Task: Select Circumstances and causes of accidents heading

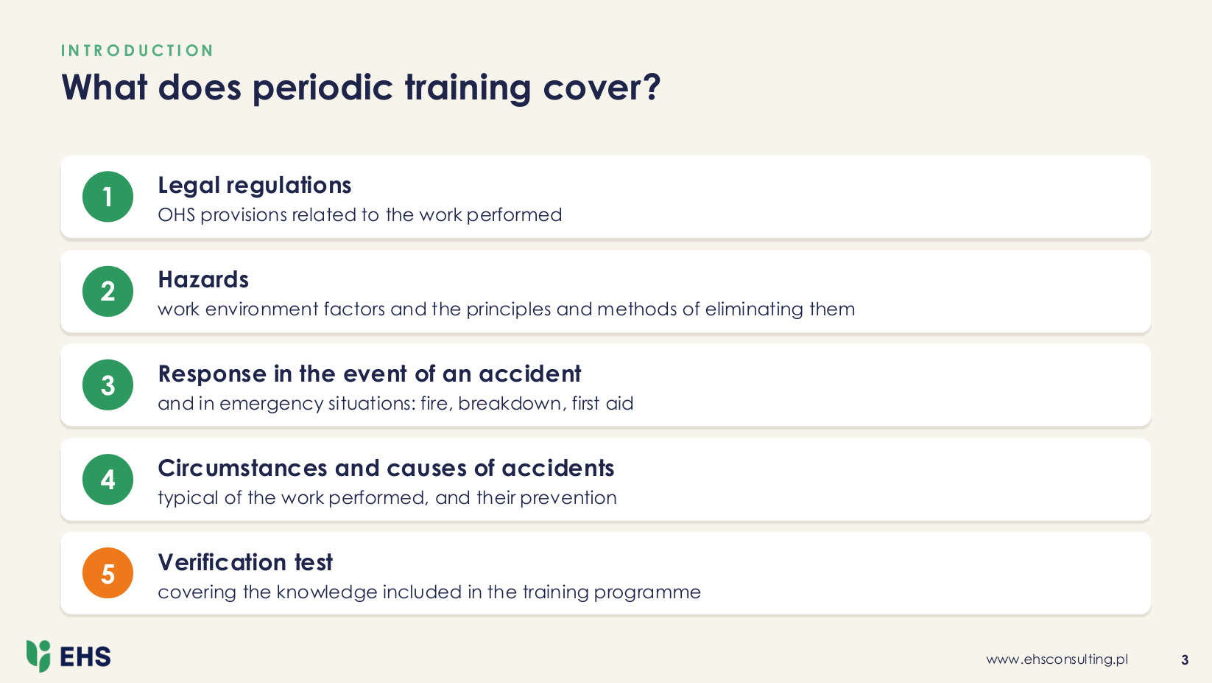Action: [x=386, y=469]
